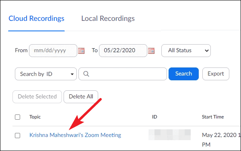Check the box for Krishna Maheshwari's meeting
Screen dimensions: 241x151
18,135
